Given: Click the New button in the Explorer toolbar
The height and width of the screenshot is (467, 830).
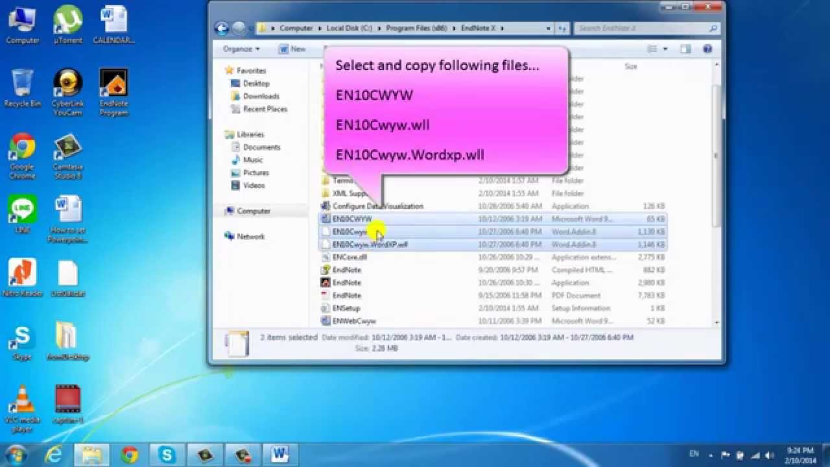Looking at the screenshot, I should [x=292, y=49].
